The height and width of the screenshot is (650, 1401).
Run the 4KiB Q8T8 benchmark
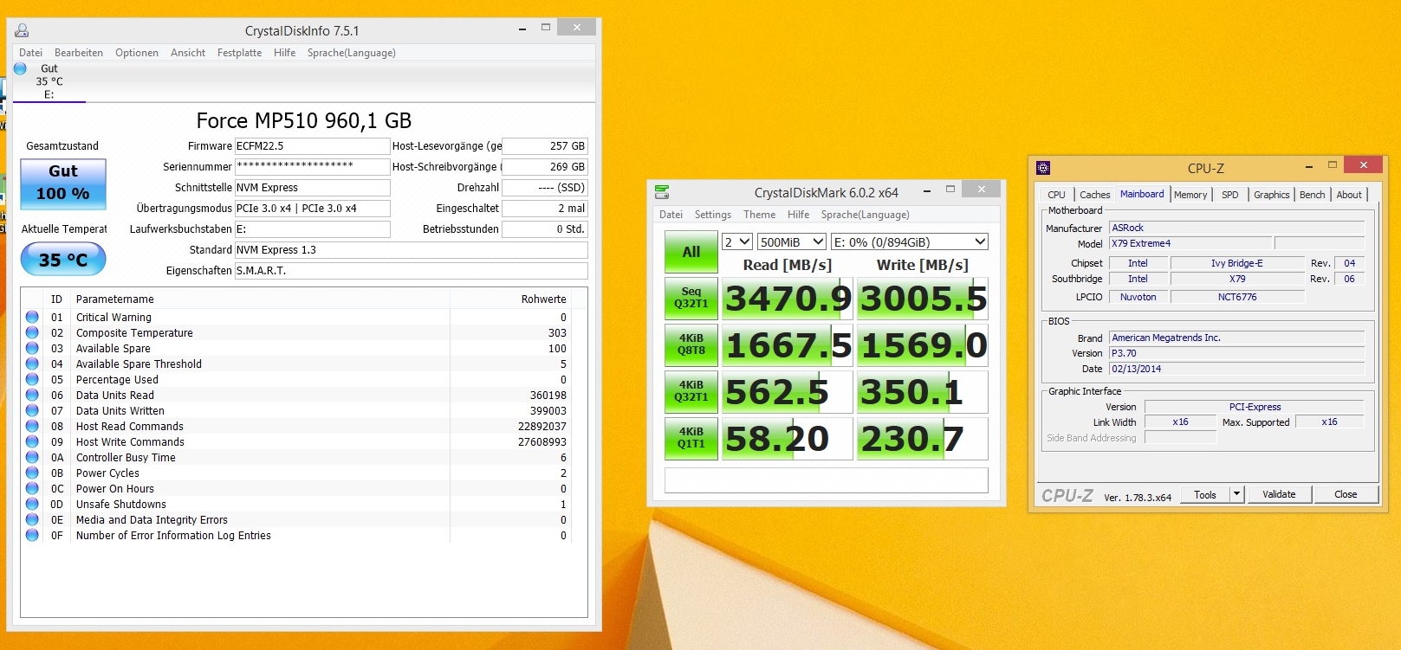coord(691,344)
